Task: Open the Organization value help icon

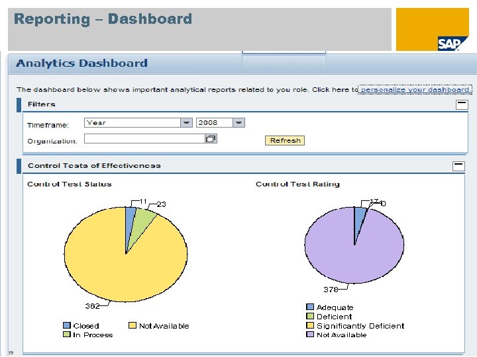Action: click(x=211, y=139)
